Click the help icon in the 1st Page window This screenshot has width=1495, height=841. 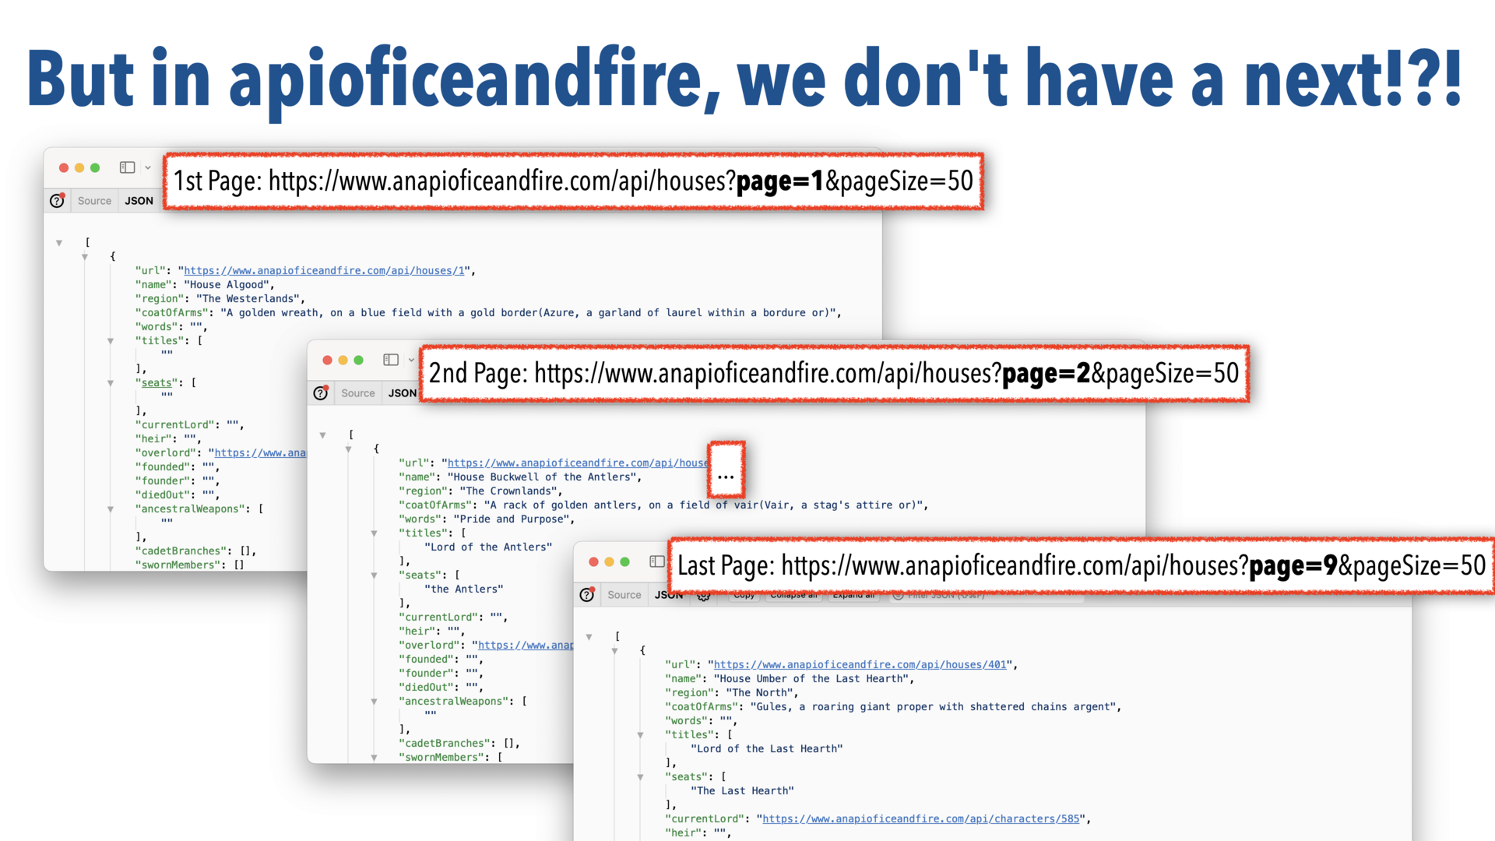57,201
